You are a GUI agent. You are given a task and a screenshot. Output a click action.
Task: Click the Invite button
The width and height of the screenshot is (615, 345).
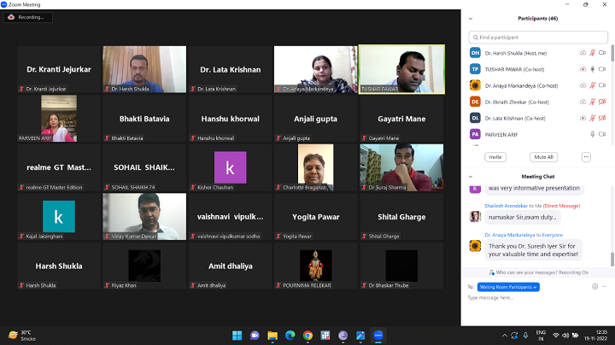[495, 157]
